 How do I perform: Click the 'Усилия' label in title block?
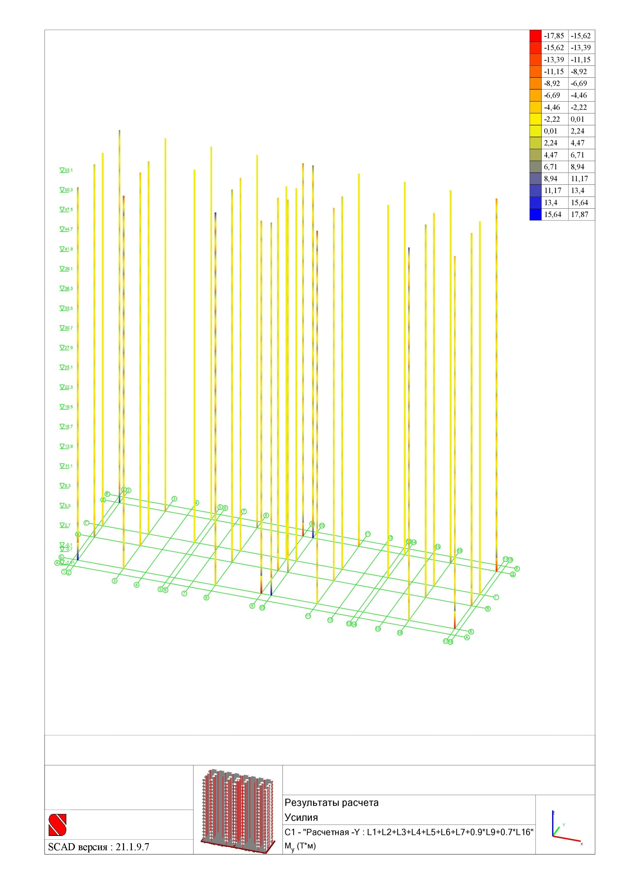coord(301,817)
